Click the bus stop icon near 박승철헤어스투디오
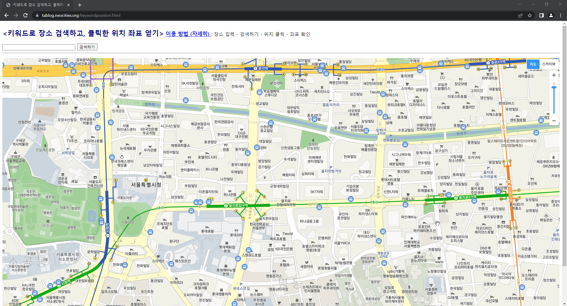This screenshot has width=567, height=306. (259, 92)
